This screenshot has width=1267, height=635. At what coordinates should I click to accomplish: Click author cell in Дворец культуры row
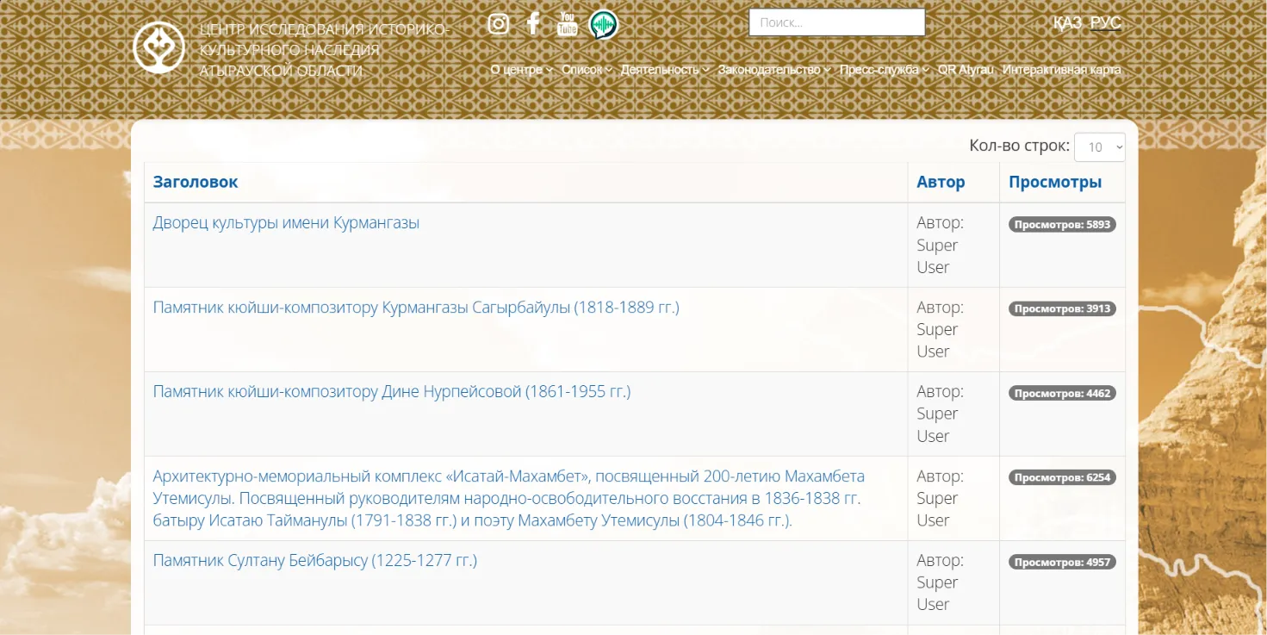pos(953,245)
